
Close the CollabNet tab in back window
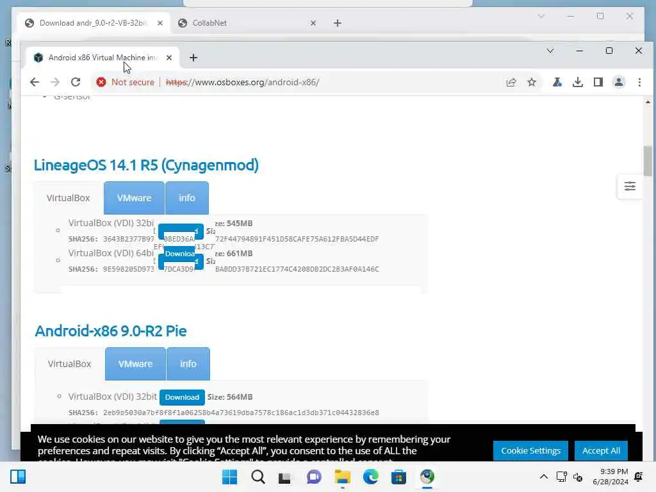(313, 23)
